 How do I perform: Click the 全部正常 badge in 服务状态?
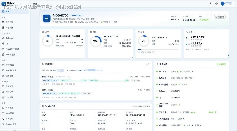click(x=221, y=64)
